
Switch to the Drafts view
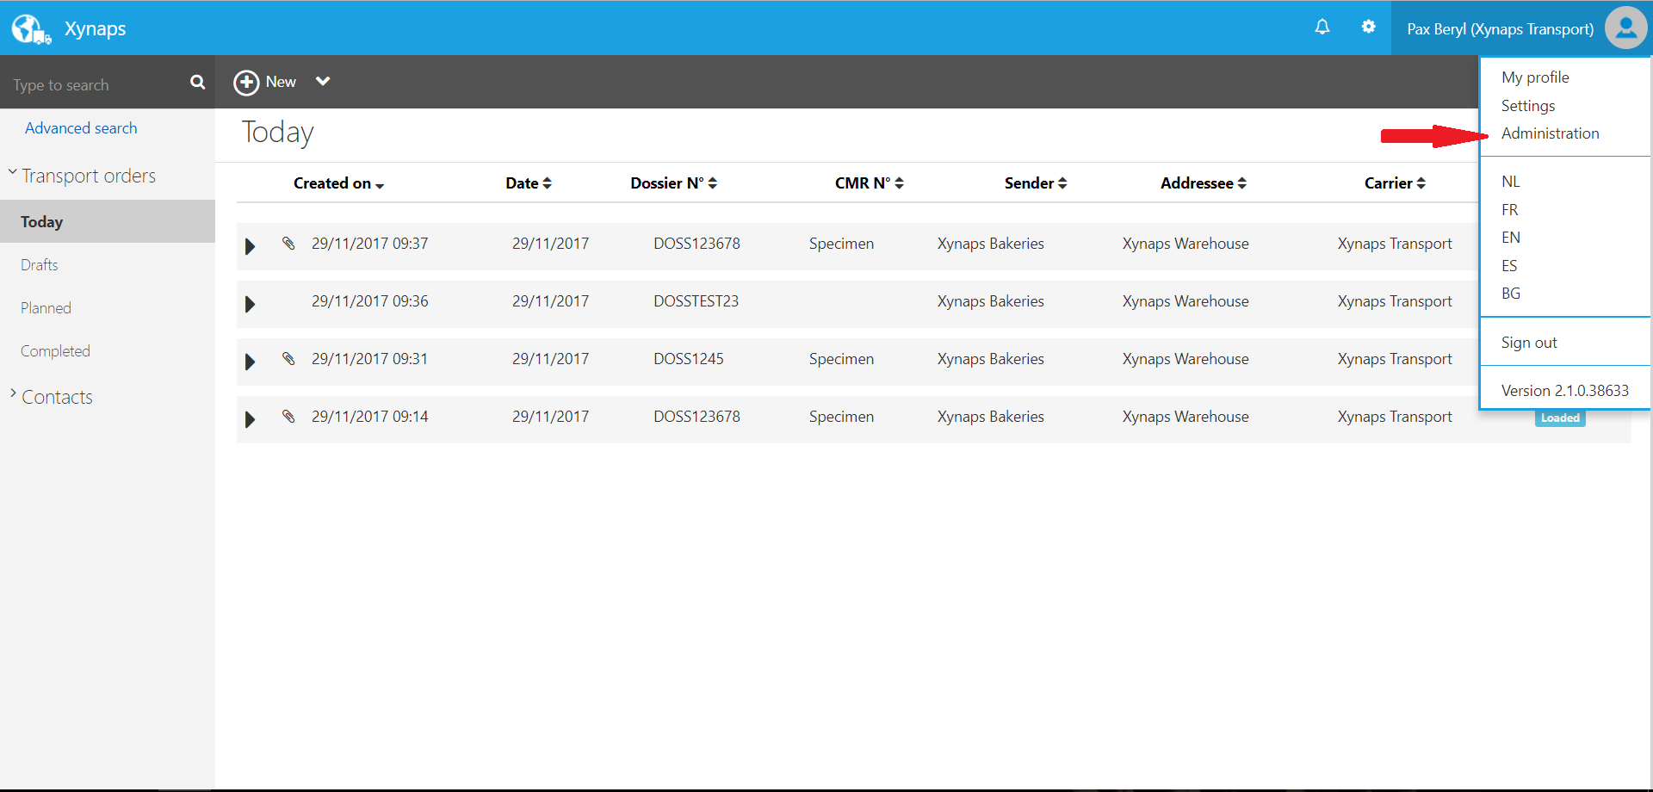click(x=39, y=264)
